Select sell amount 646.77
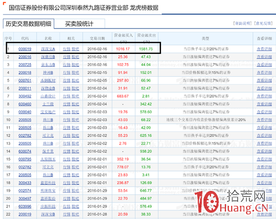This screenshot has height=219, width=276. 146,190
